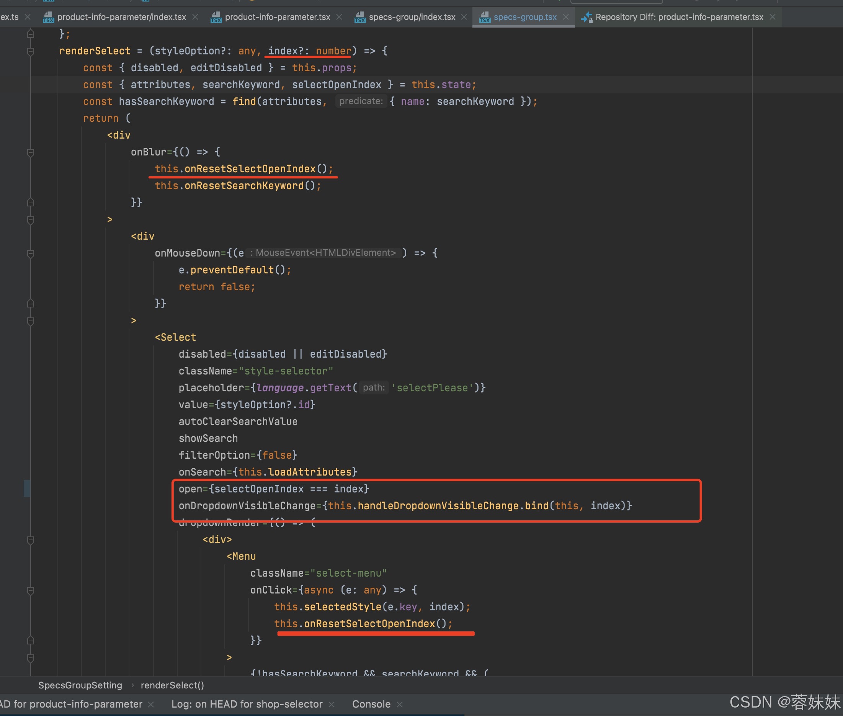Click fold end marker after onMouseDown block
843x716 pixels.
[x=31, y=304]
